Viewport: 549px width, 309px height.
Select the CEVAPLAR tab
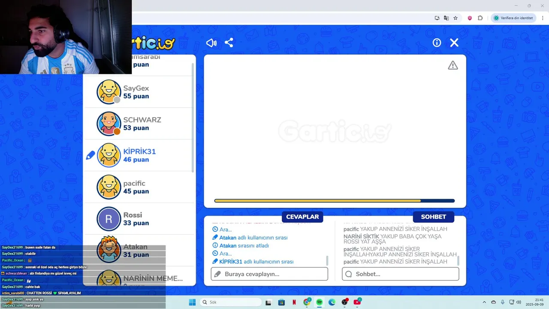tap(302, 217)
